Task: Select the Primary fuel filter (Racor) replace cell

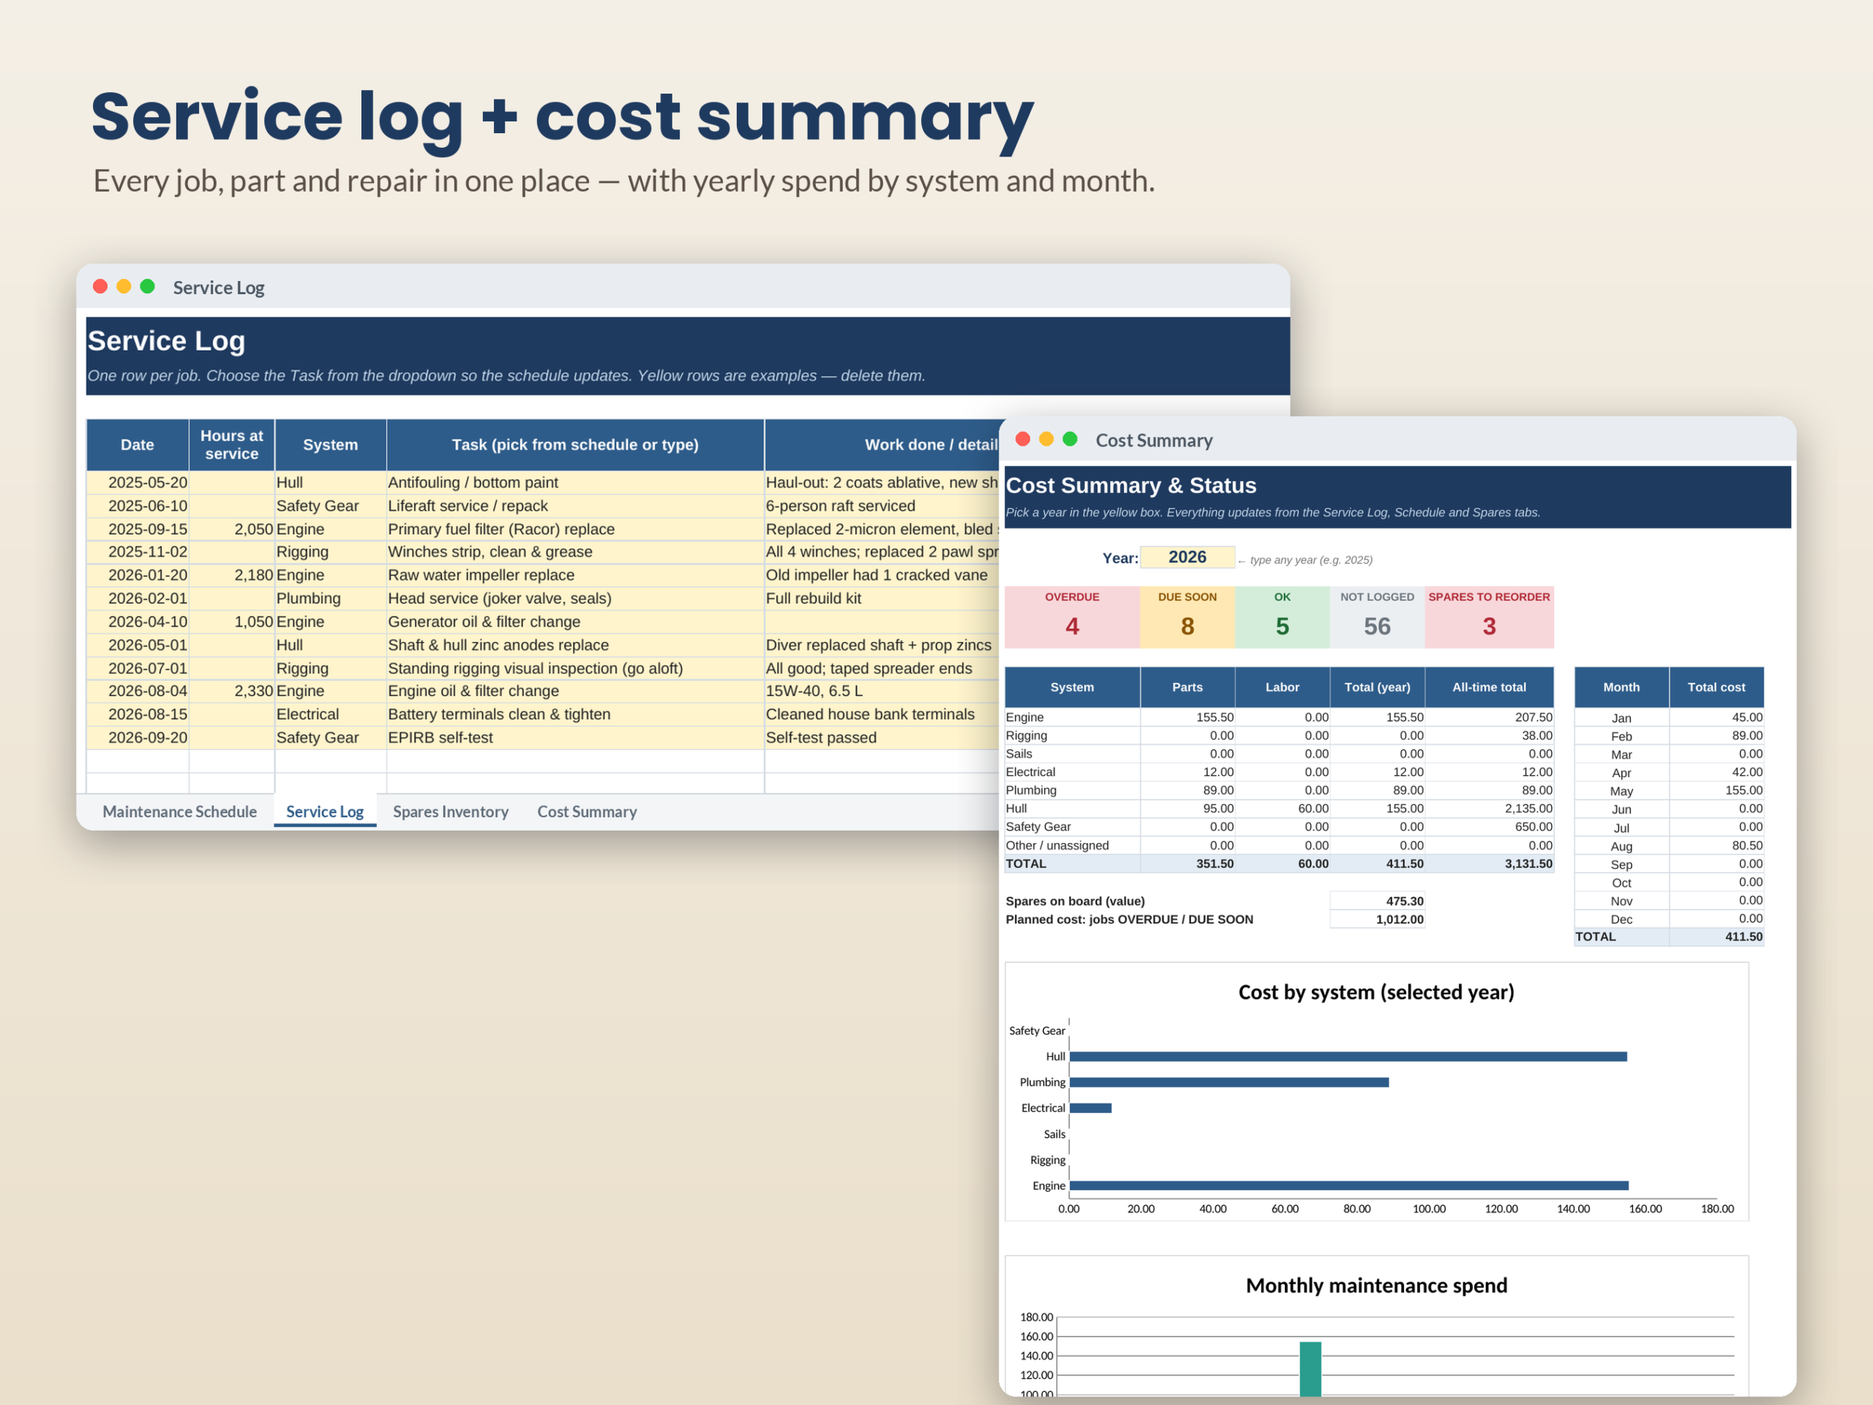Action: 575,529
